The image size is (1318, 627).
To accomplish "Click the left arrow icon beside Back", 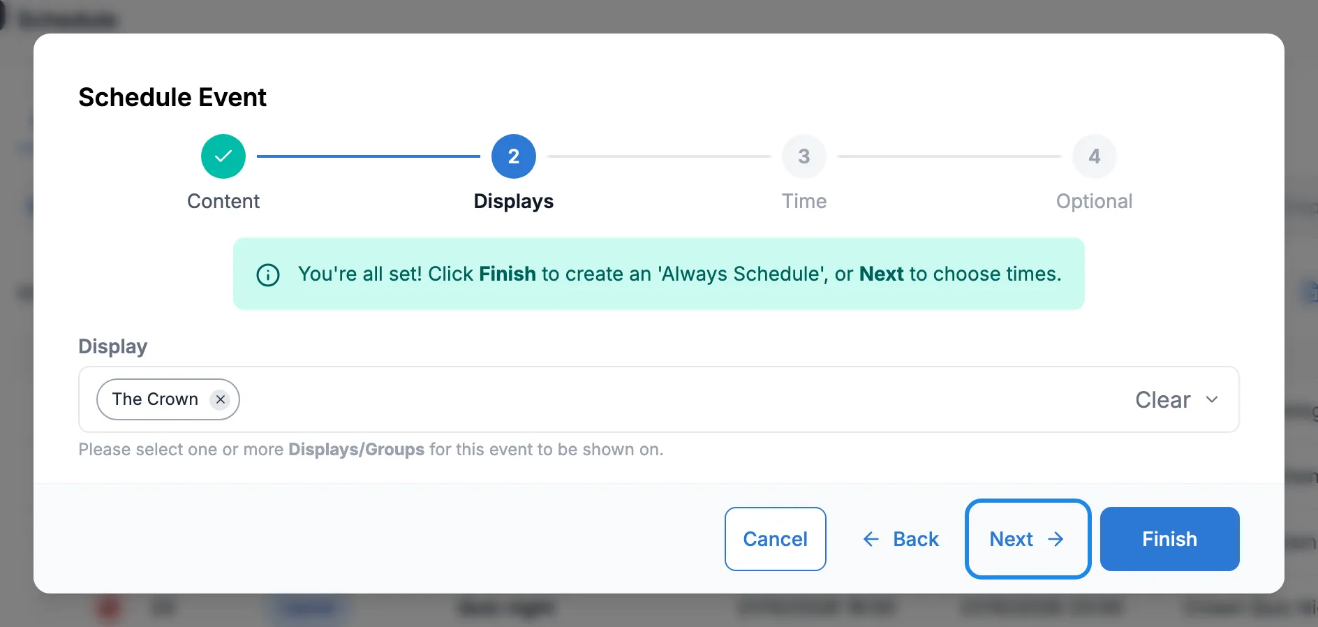I will [x=871, y=539].
